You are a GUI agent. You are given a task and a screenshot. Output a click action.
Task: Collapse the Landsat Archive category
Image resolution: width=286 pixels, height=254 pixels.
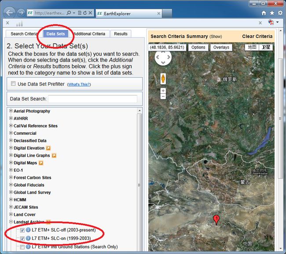pyautogui.click(x=11, y=222)
